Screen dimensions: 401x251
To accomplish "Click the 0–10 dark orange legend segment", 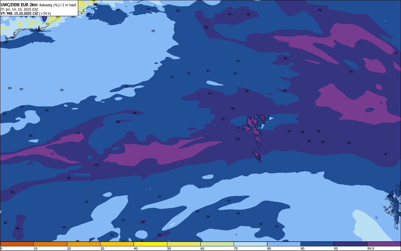I will tap(17, 244).
